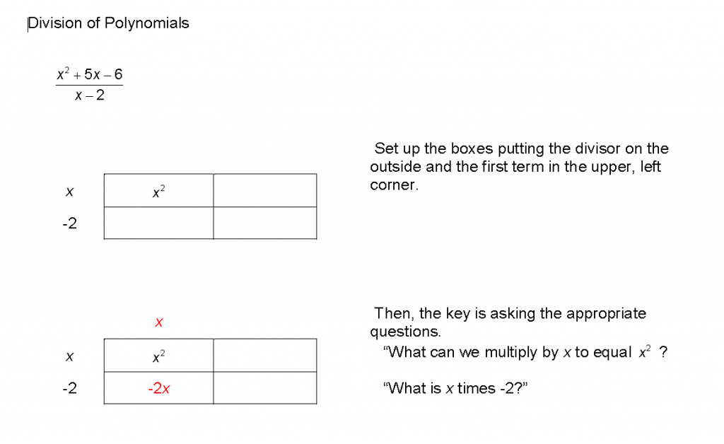
Task: Select empty lower-left cell of first grid
Action: [159, 223]
